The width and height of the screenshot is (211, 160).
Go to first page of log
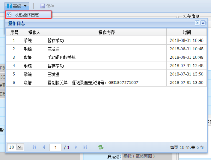pyautogui.click(x=34, y=147)
